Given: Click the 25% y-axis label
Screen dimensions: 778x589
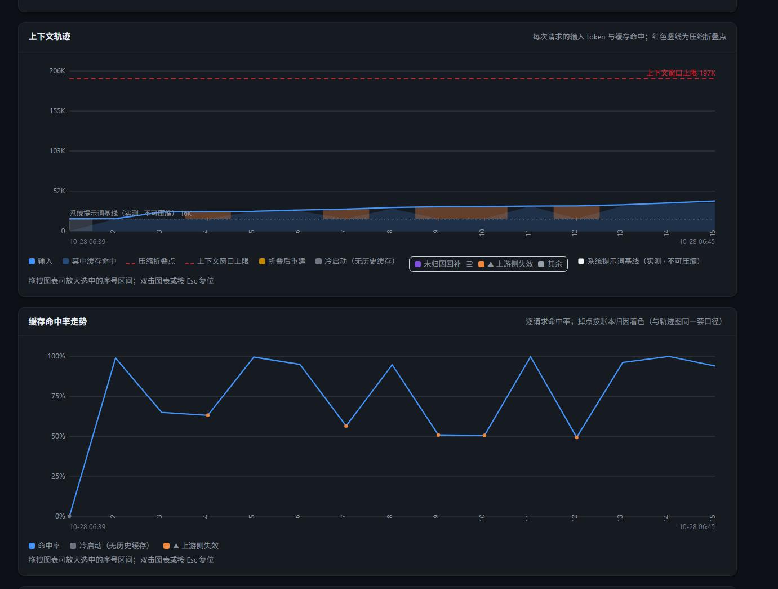Looking at the screenshot, I should click(58, 476).
